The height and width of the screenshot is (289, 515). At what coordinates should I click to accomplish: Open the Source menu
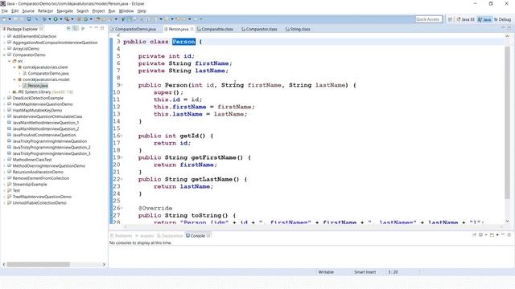coord(28,10)
